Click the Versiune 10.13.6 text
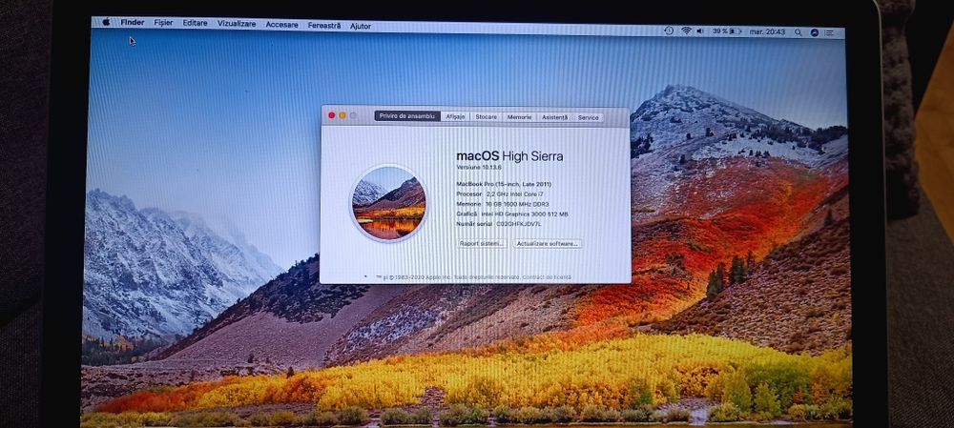Screen dimensions: 954x428 point(479,167)
